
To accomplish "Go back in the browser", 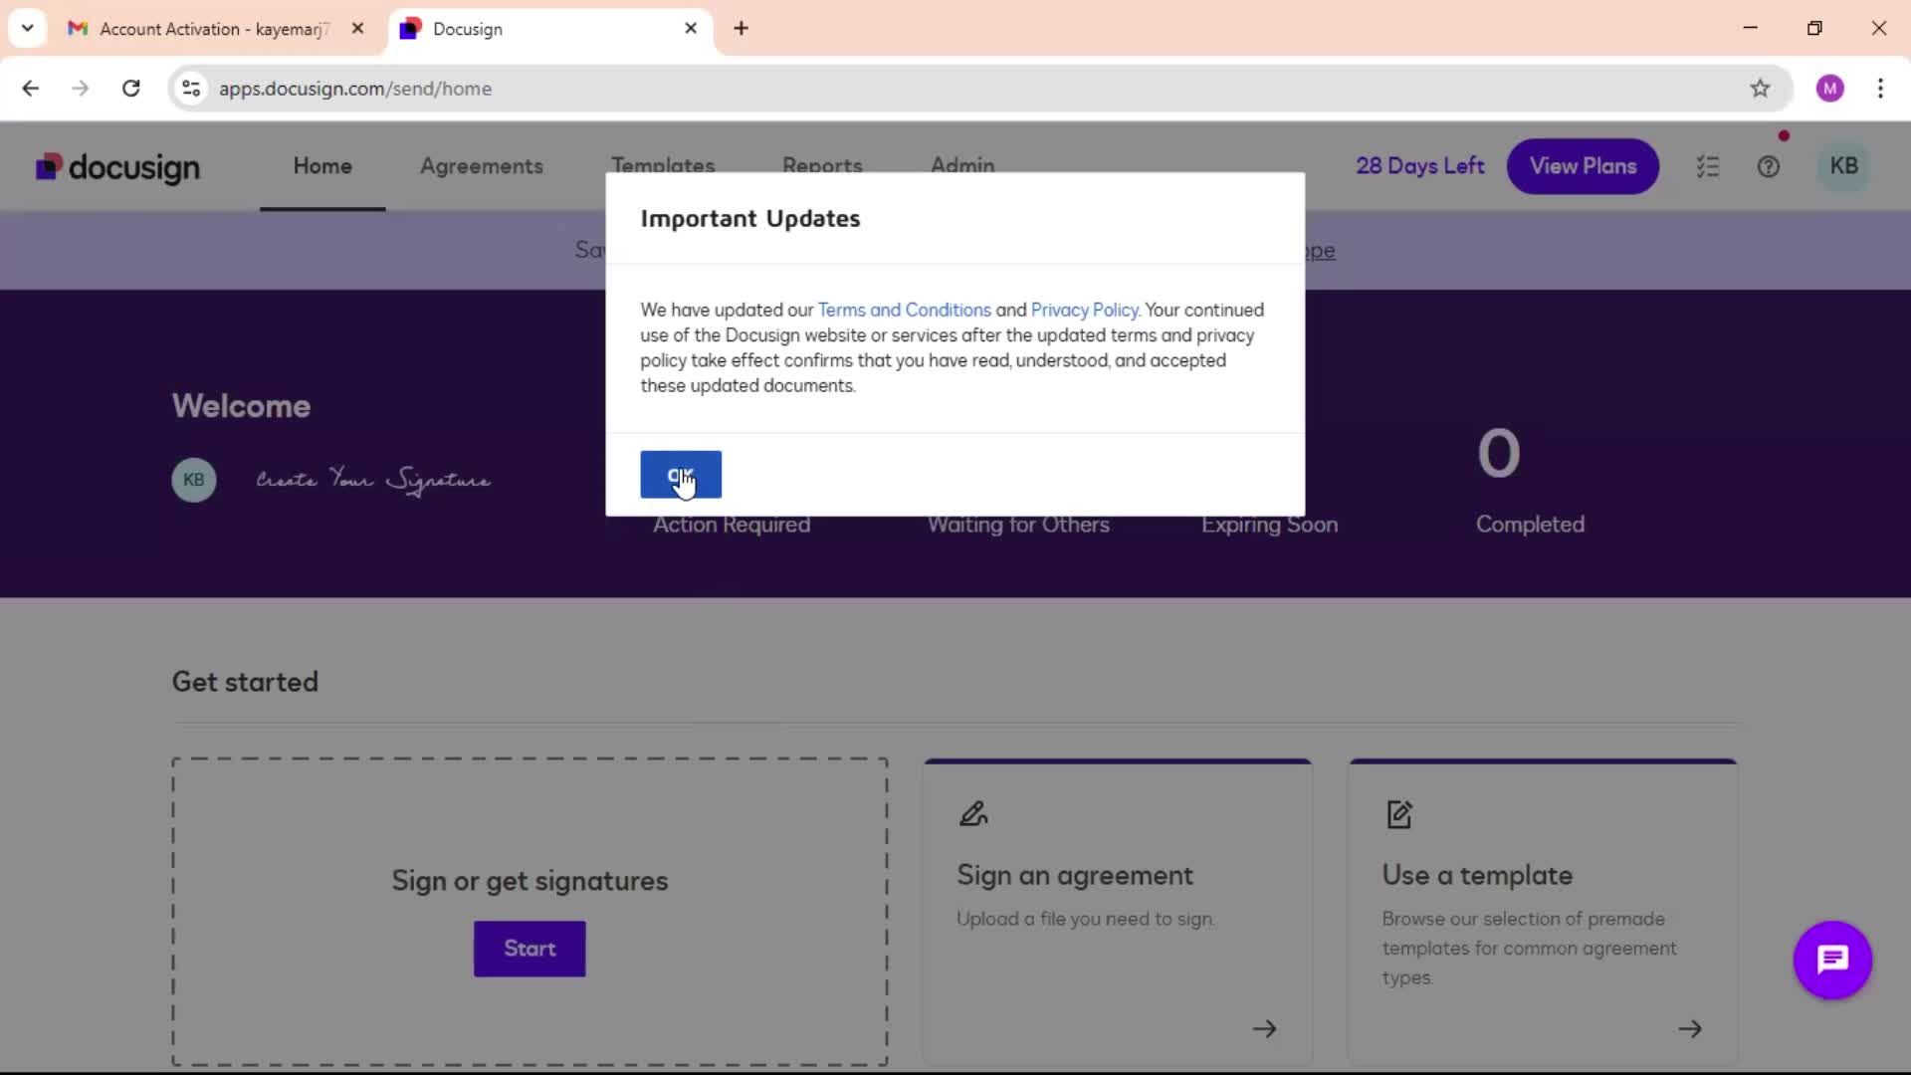I will coord(31,89).
